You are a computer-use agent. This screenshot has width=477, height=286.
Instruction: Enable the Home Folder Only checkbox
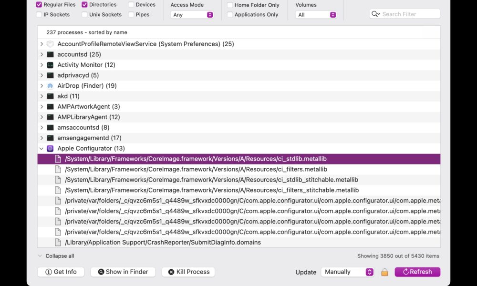(230, 5)
